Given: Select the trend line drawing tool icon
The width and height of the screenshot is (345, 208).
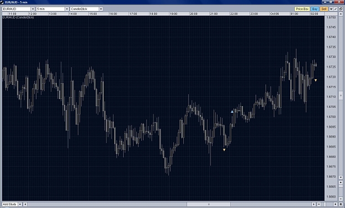Looking at the screenshot, I should 335,9.
